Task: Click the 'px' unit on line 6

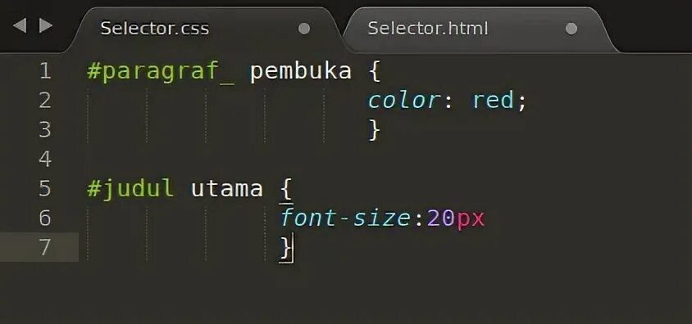Action: pyautogui.click(x=471, y=219)
